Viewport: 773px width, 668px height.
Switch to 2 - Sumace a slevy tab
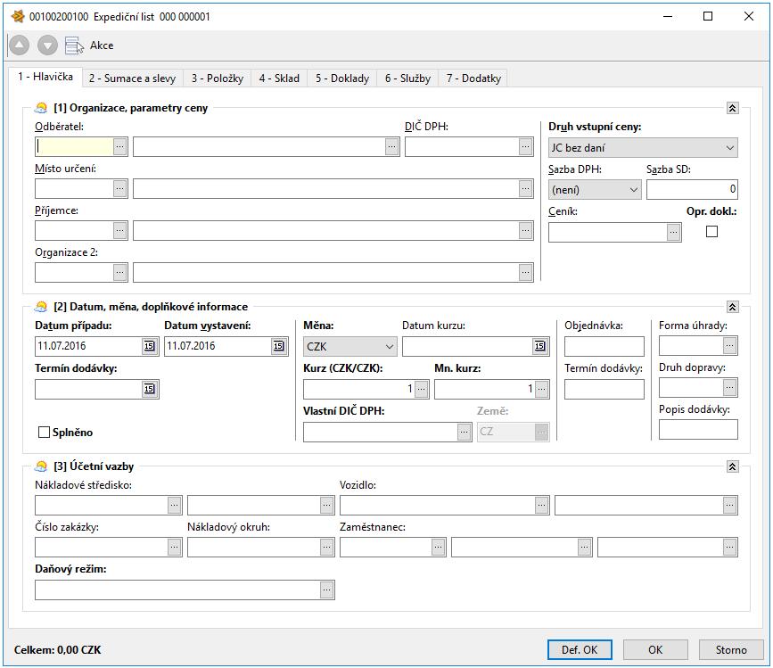click(132, 78)
